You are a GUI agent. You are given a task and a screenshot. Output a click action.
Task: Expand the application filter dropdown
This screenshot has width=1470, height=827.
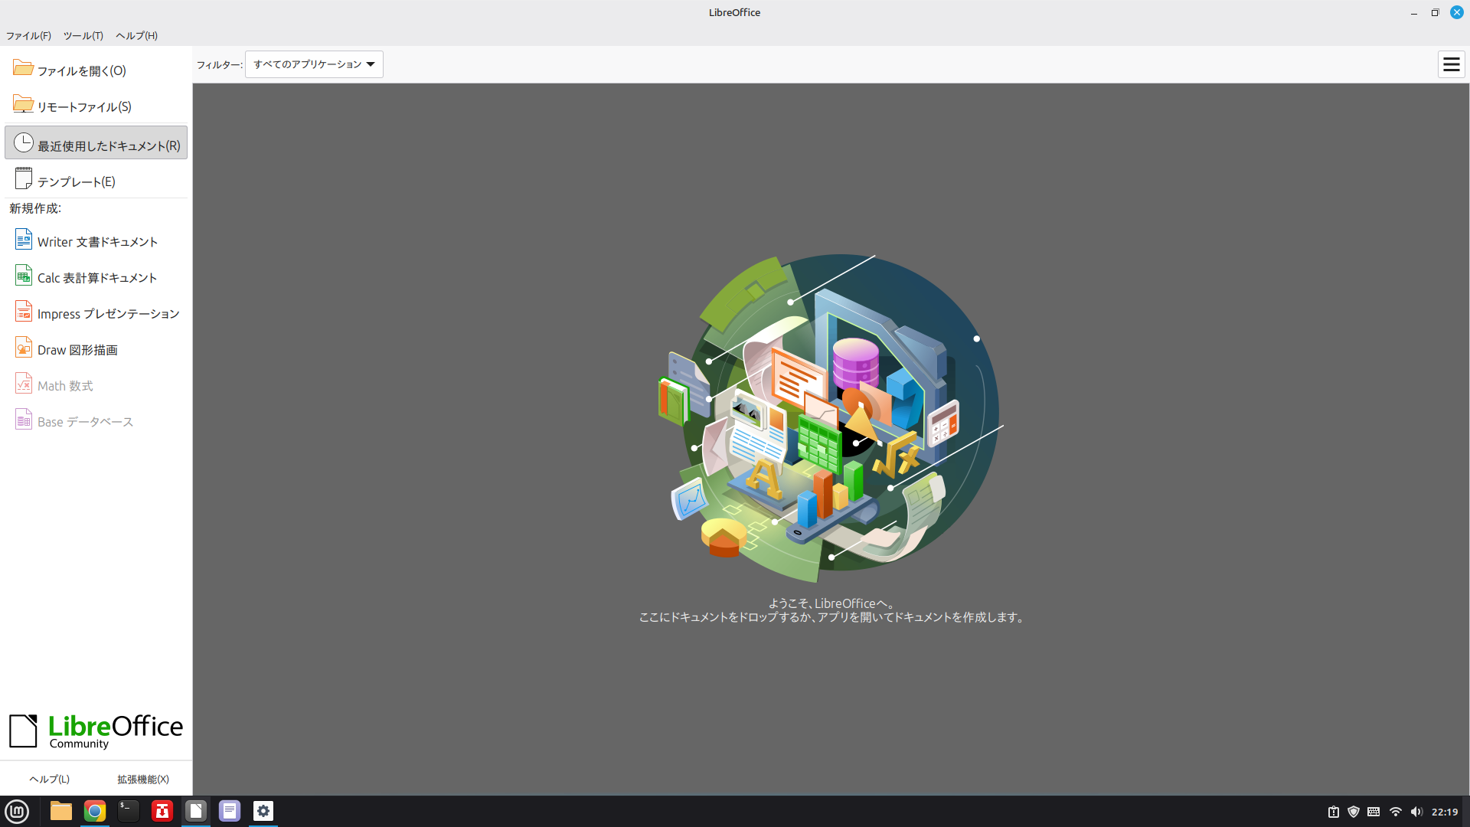[x=314, y=64]
